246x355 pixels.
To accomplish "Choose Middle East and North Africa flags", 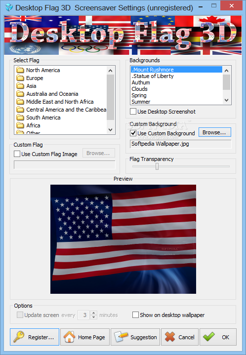I will [x=60, y=102].
